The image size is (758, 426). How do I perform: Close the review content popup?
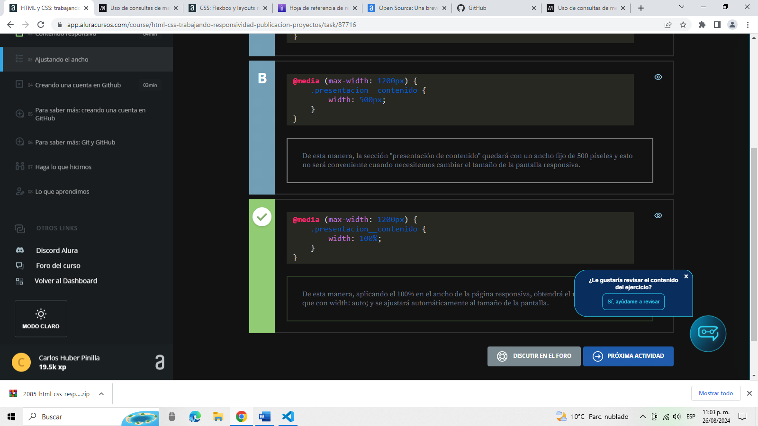pyautogui.click(x=686, y=276)
